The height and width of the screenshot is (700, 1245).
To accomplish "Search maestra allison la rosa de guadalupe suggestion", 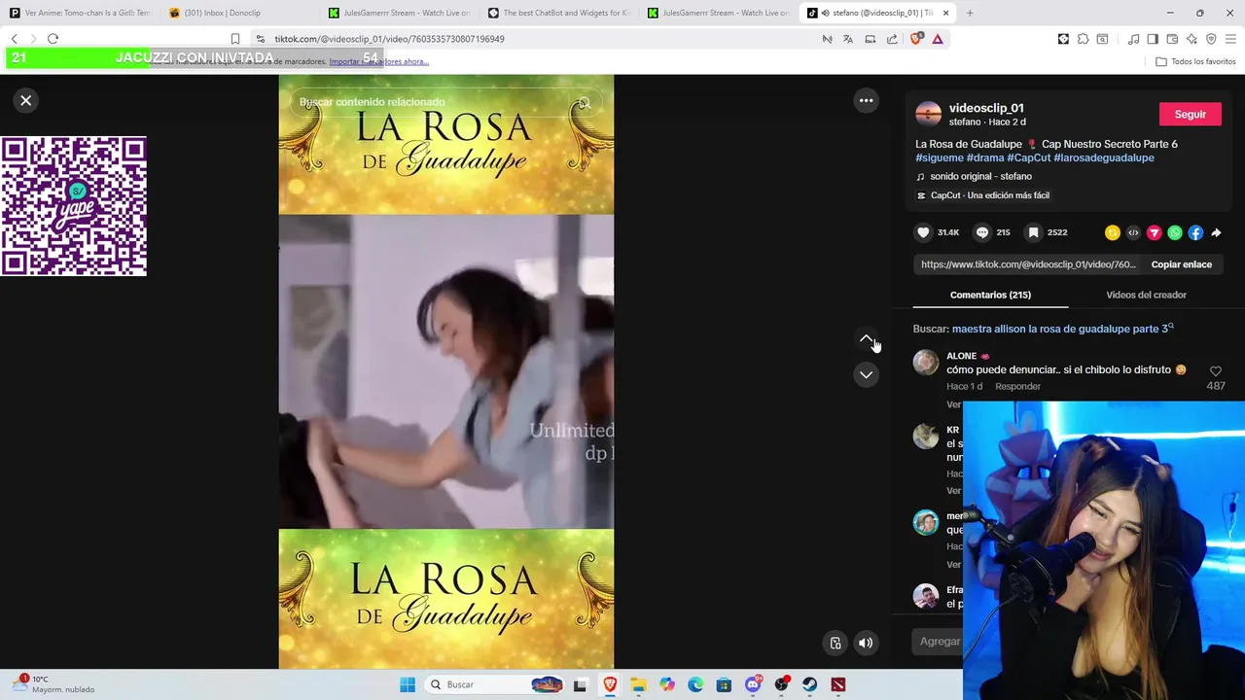I will coord(1061,329).
